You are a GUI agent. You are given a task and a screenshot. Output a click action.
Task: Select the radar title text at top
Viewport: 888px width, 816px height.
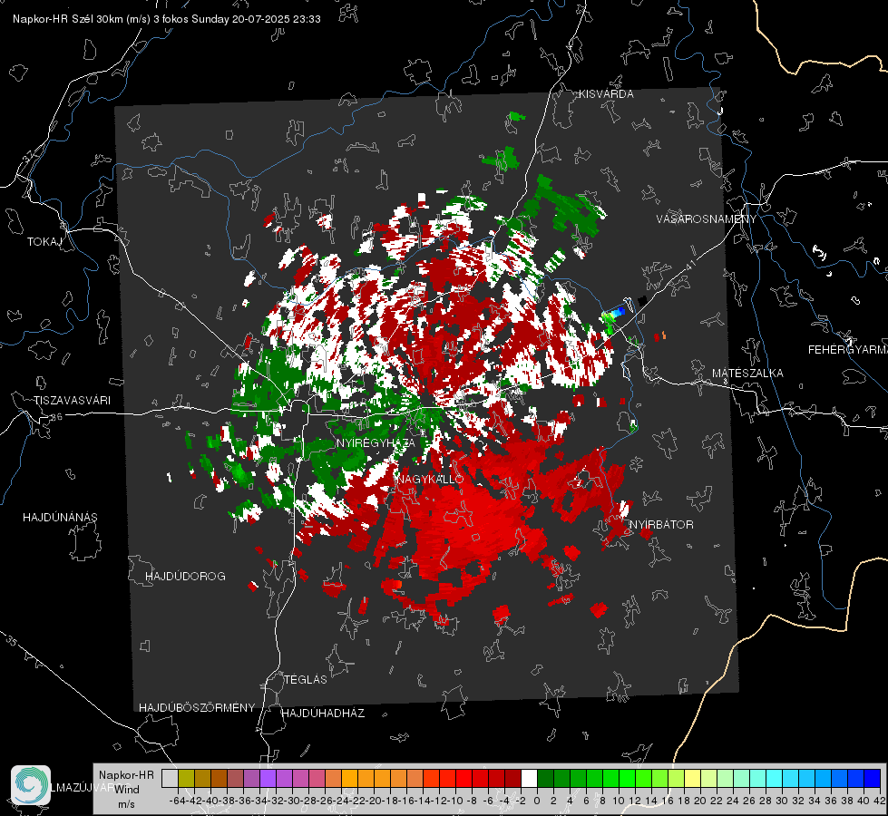point(167,19)
